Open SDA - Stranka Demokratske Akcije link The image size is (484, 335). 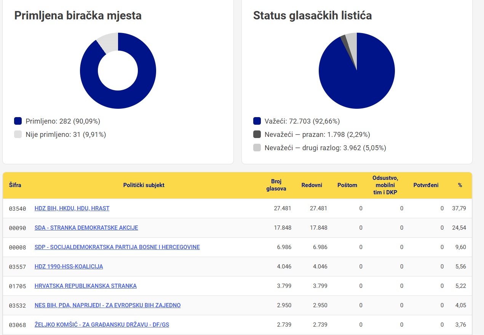pos(86,228)
